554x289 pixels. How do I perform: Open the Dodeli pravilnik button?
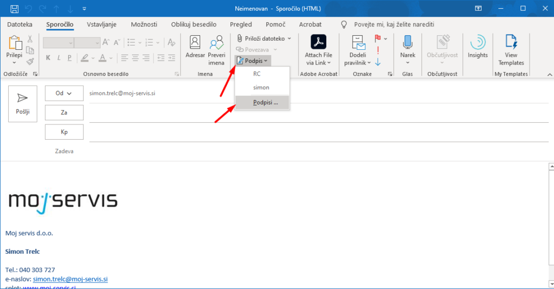(x=358, y=50)
